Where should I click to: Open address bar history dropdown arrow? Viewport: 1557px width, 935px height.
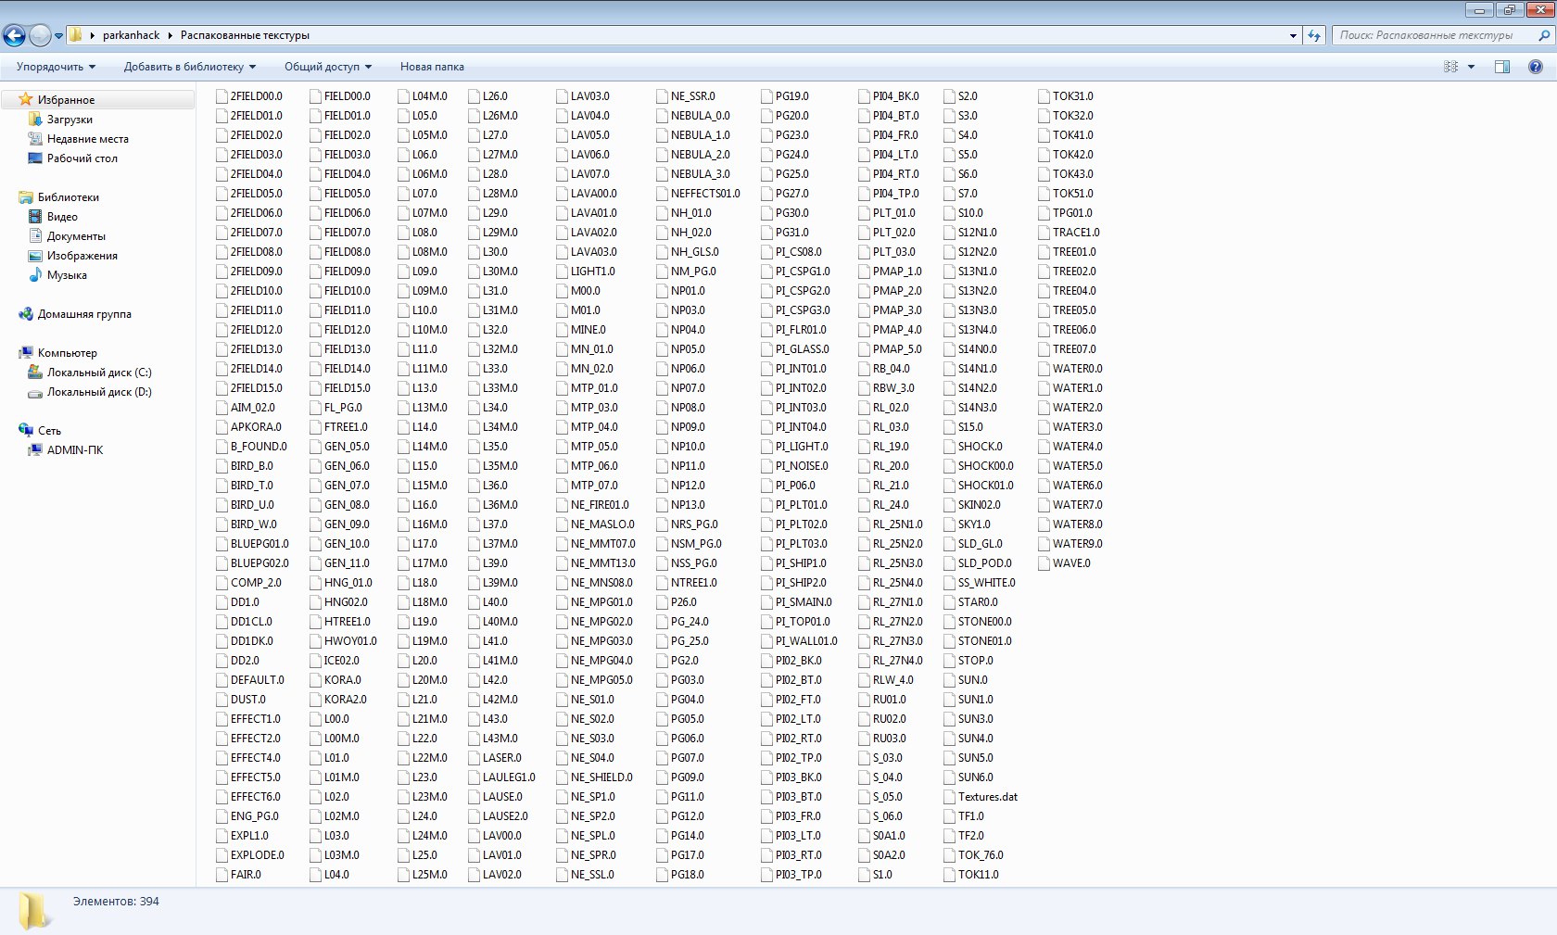pyautogui.click(x=1293, y=35)
